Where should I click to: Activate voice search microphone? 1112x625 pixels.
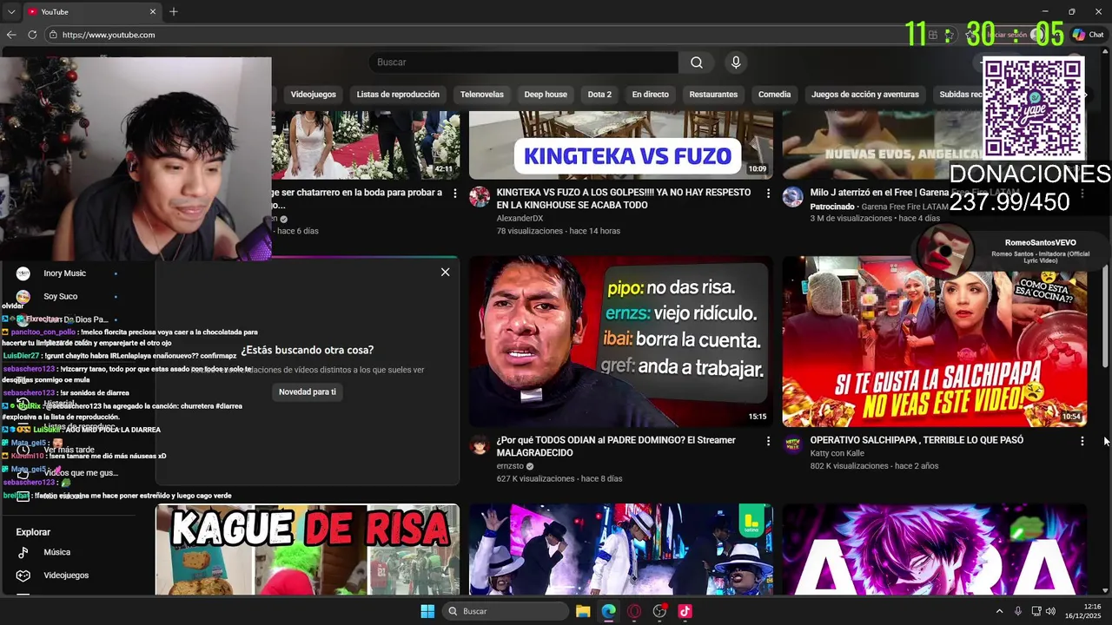pos(736,62)
